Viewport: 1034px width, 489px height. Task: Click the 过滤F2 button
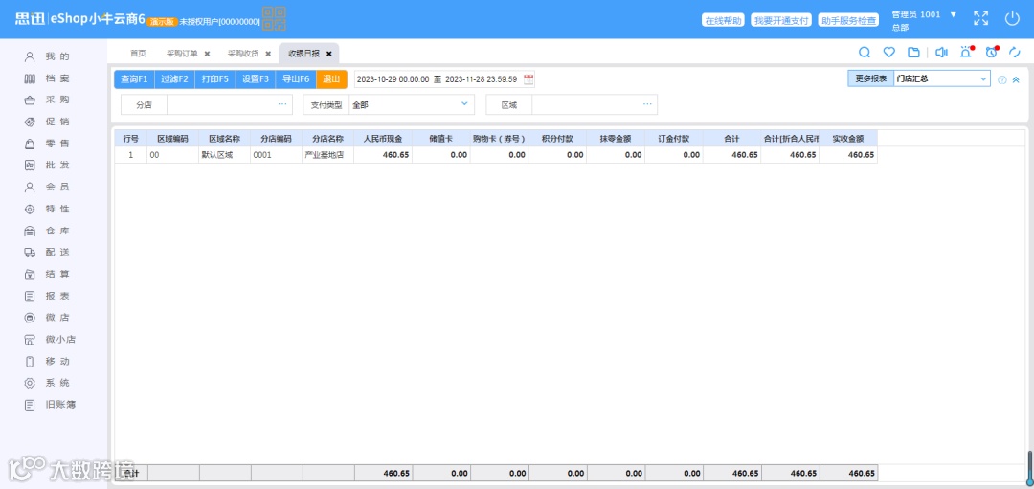175,79
